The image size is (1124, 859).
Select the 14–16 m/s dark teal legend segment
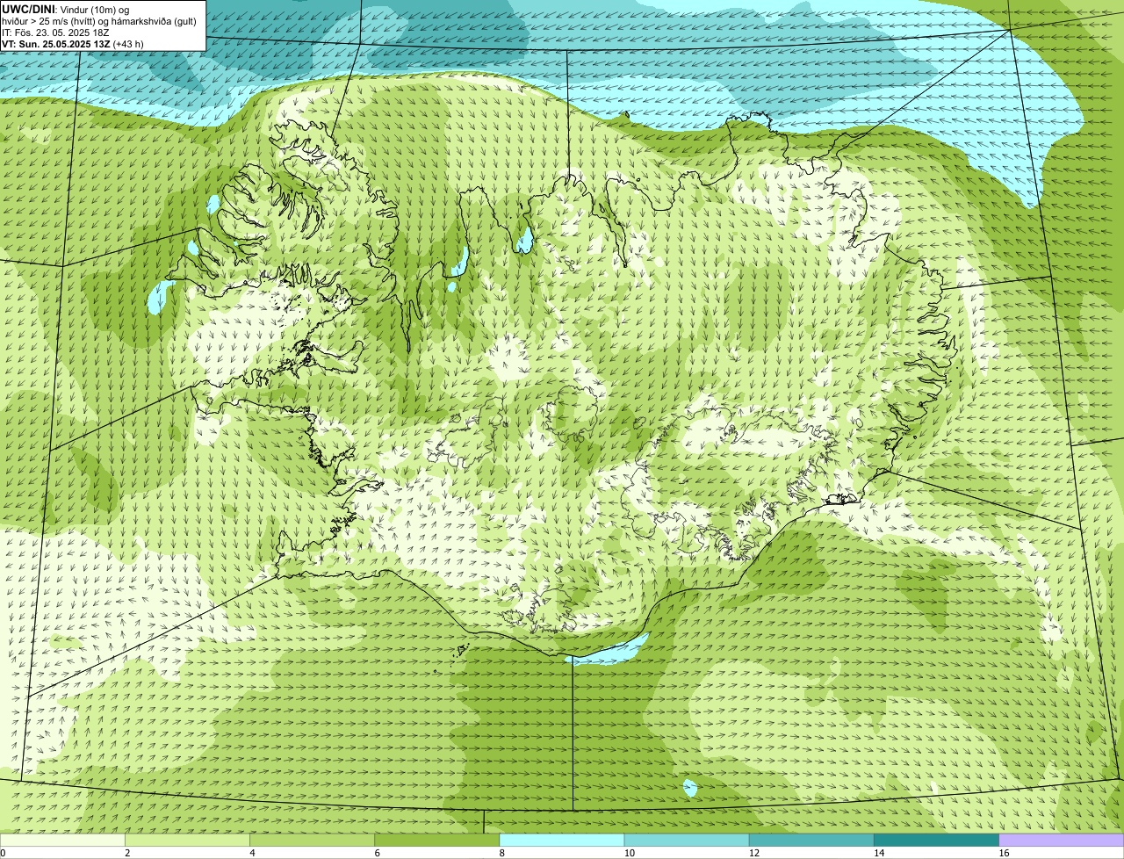936,841
